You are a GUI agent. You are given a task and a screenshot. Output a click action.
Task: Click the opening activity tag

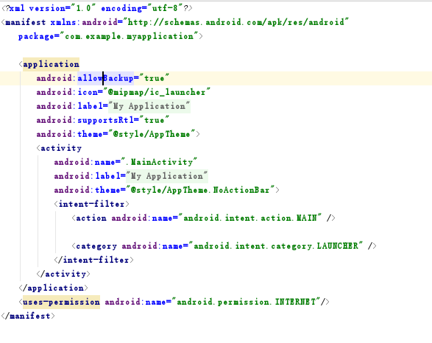(x=59, y=148)
